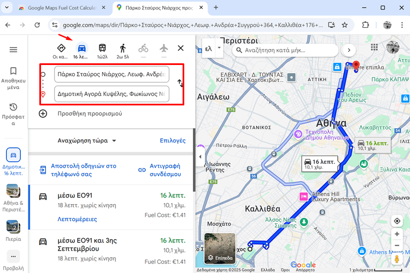
Task: Open Google apps grid
Action: [x=374, y=48]
